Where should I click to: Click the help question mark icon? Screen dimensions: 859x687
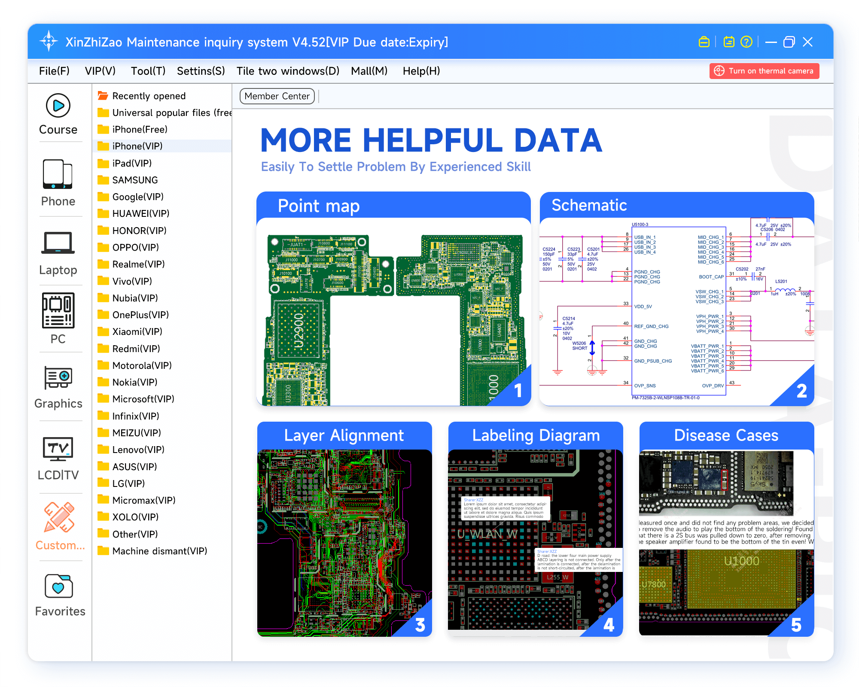pos(746,42)
